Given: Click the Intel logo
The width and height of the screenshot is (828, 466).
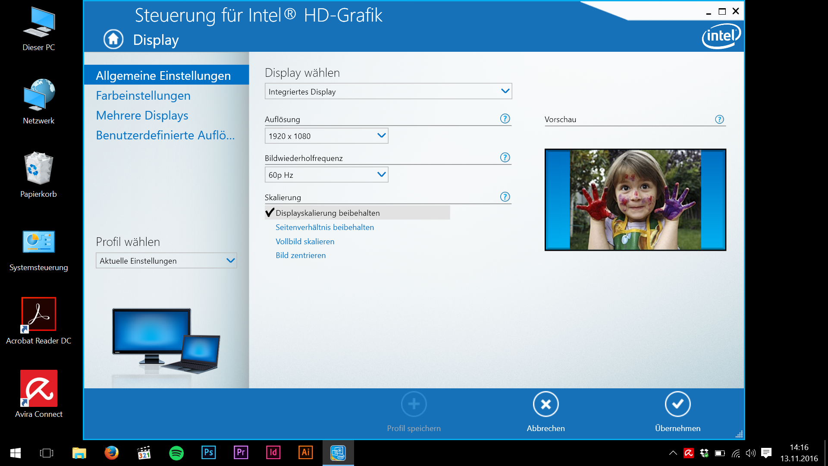Looking at the screenshot, I should tap(721, 36).
